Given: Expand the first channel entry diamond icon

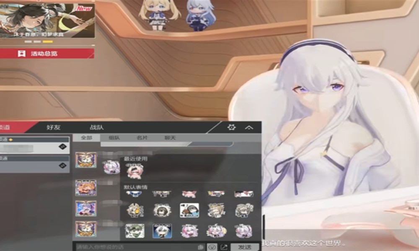Looking at the screenshot, I should coord(62,146).
